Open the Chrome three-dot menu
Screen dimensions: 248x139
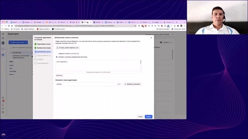pos(184,26)
